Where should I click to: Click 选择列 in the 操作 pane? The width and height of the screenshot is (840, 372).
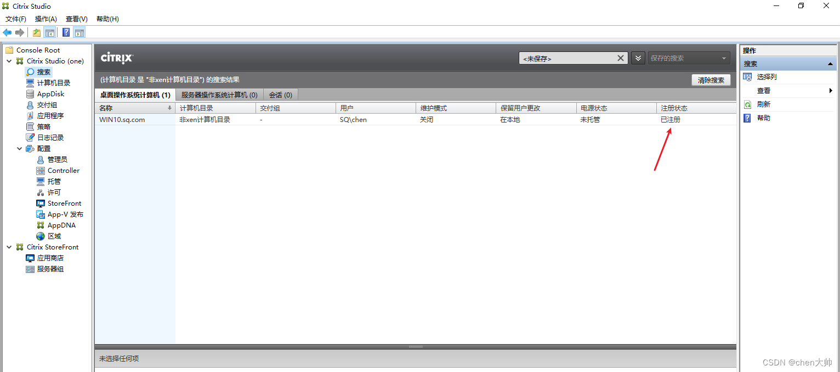(x=767, y=77)
